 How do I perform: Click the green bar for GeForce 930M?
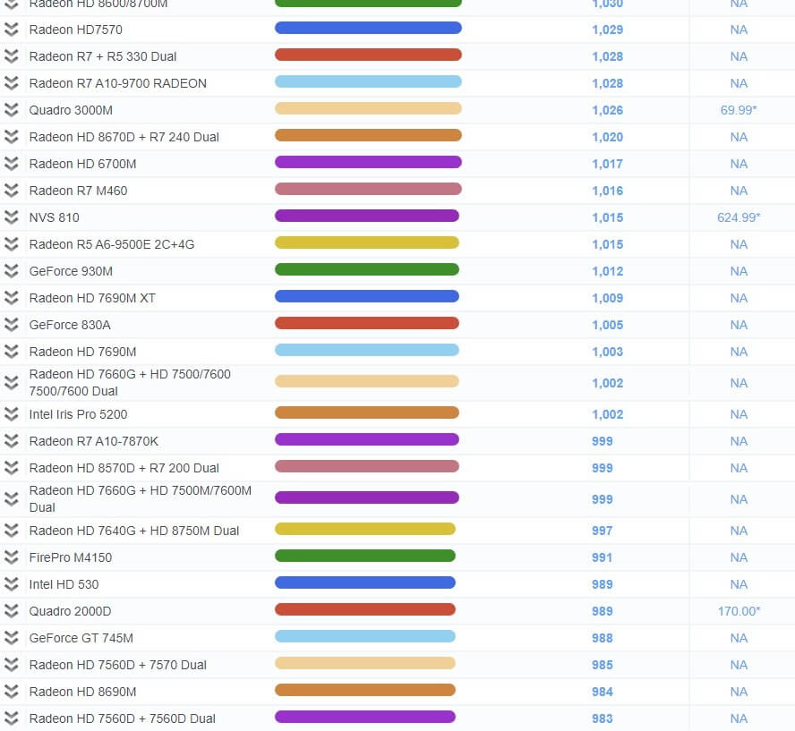click(x=367, y=269)
